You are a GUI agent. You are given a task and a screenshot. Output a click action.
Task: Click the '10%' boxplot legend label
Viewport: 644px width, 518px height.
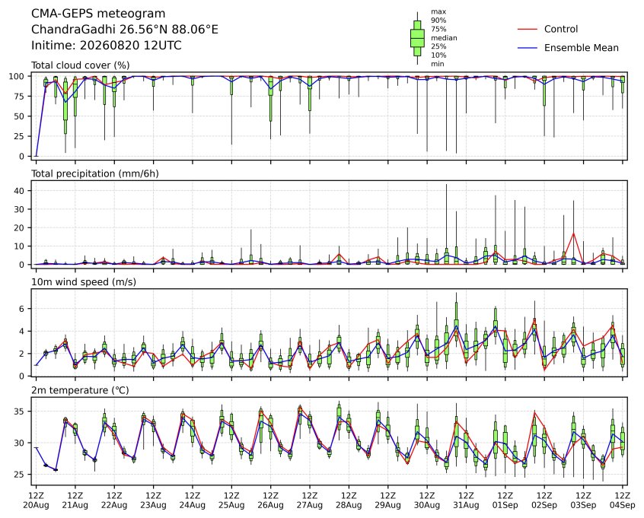438,55
